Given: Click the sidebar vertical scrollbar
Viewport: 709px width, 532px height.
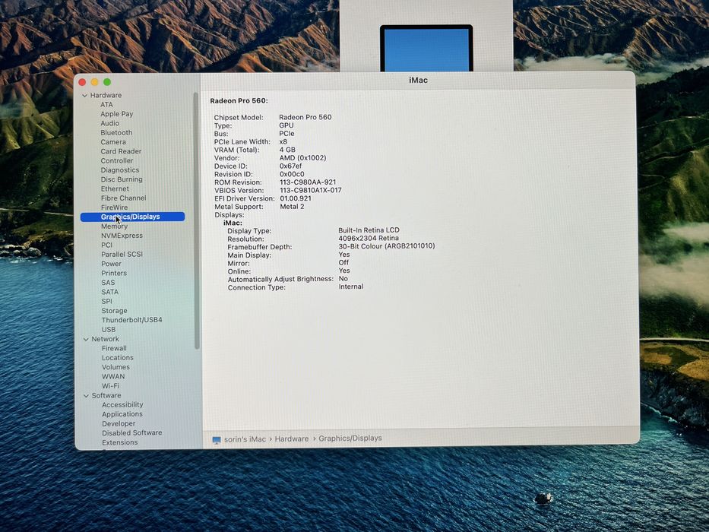Looking at the screenshot, I should 197,220.
